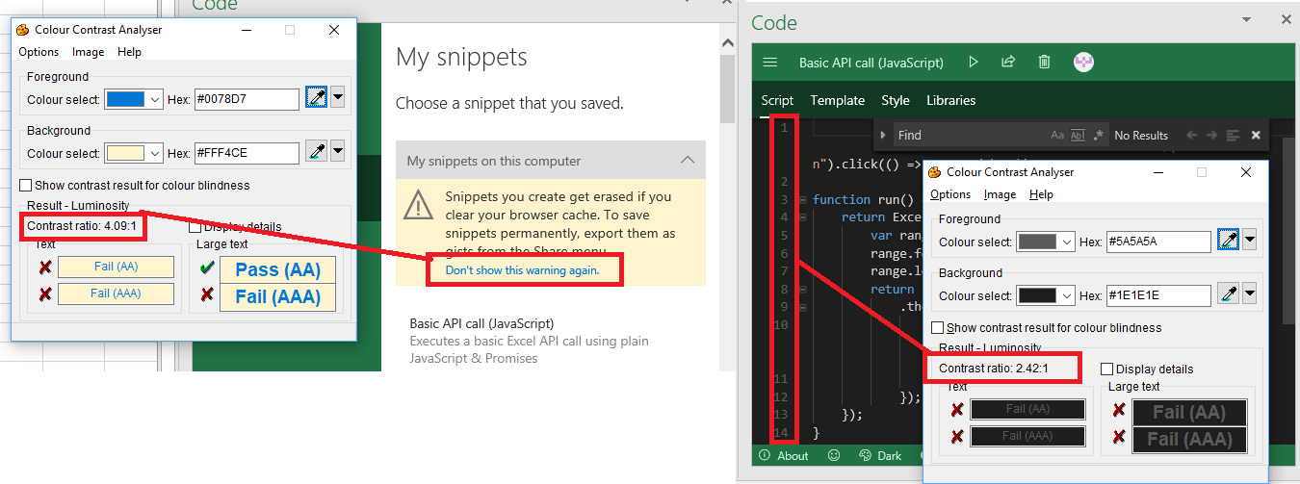1300x484 pixels.
Task: Click the background Hex field #1E1E1E
Action: pos(1158,295)
